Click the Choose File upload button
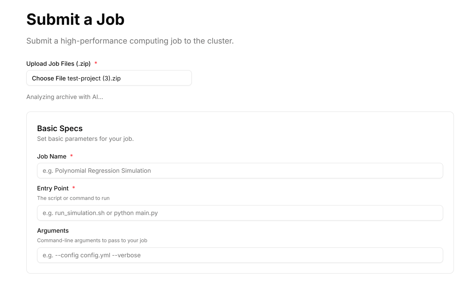 (49, 78)
